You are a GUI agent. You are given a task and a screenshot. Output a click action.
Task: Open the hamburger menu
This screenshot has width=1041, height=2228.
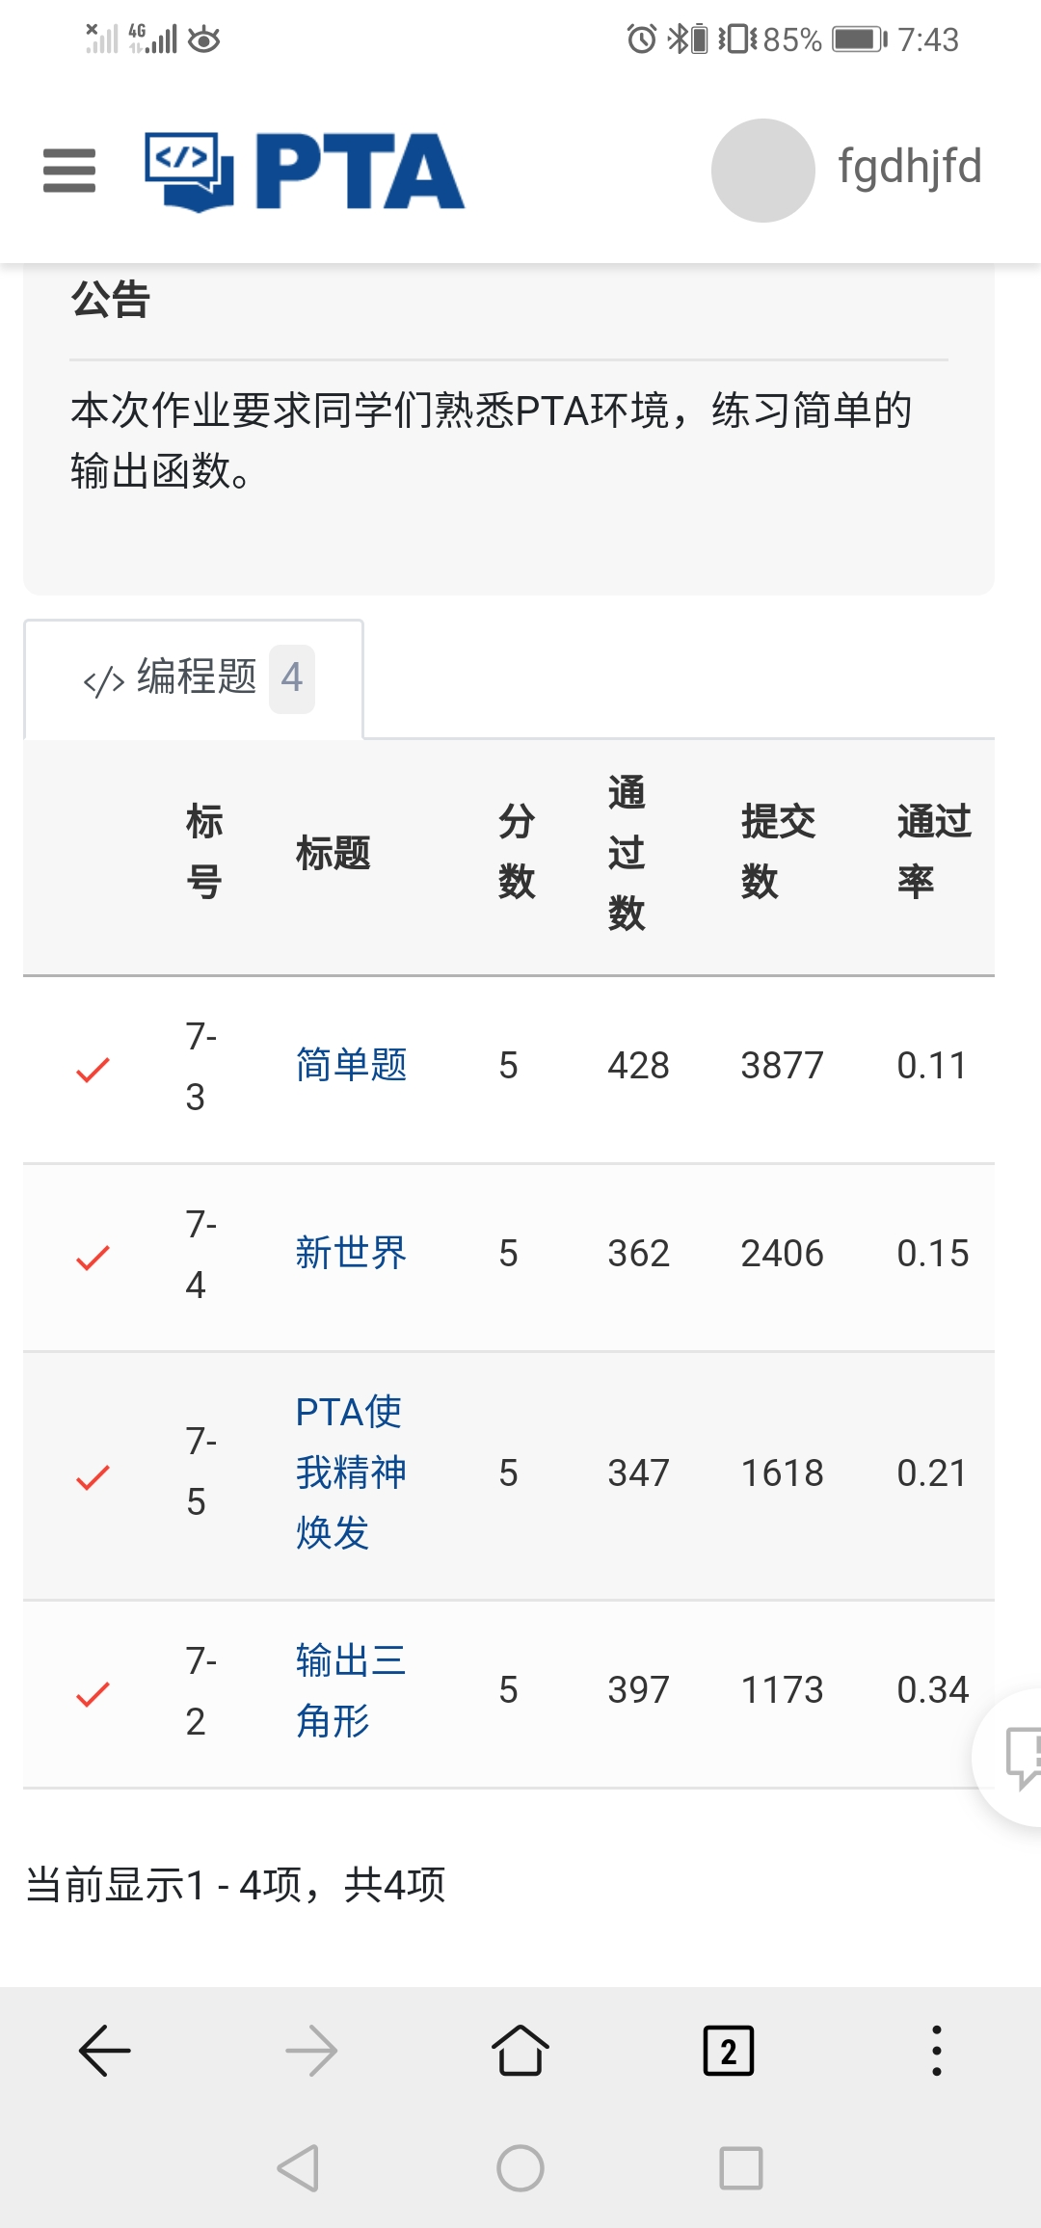69,171
